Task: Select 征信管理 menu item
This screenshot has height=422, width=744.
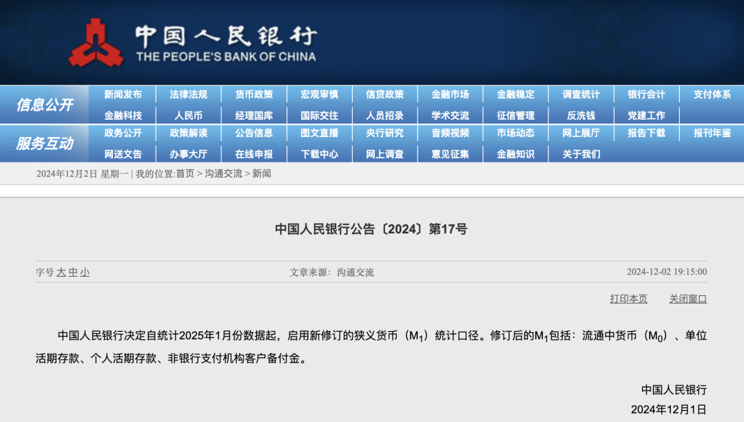Action: tap(516, 115)
